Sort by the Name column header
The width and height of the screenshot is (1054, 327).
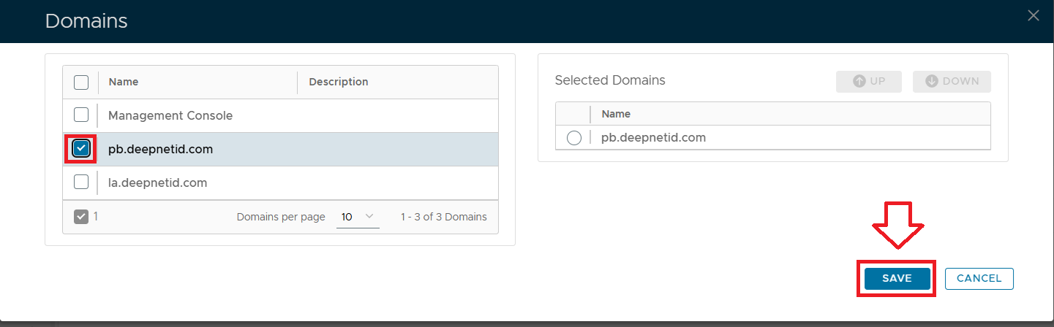(124, 82)
